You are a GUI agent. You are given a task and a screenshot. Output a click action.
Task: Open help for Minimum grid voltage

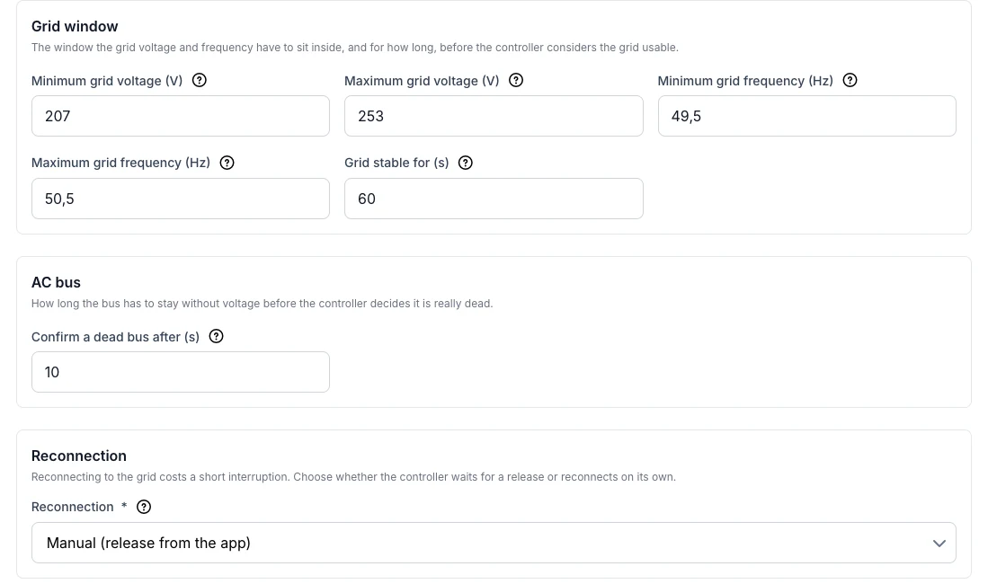coord(199,80)
